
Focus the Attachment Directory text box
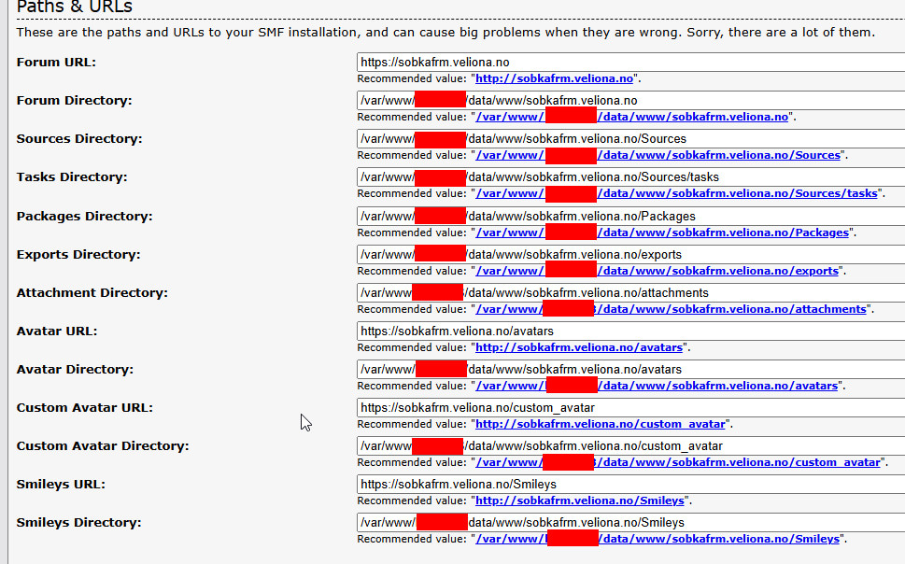pyautogui.click(x=630, y=292)
